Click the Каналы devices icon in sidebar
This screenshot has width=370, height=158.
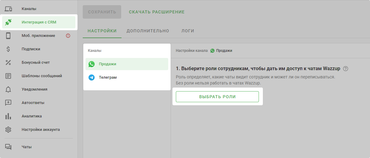coord(8,9)
